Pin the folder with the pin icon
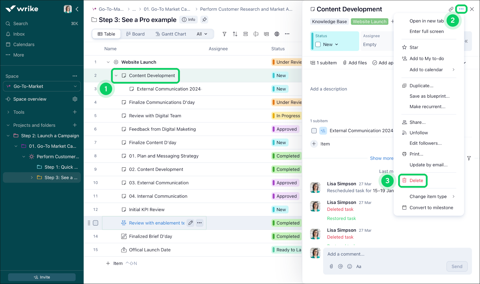 (x=204, y=19)
